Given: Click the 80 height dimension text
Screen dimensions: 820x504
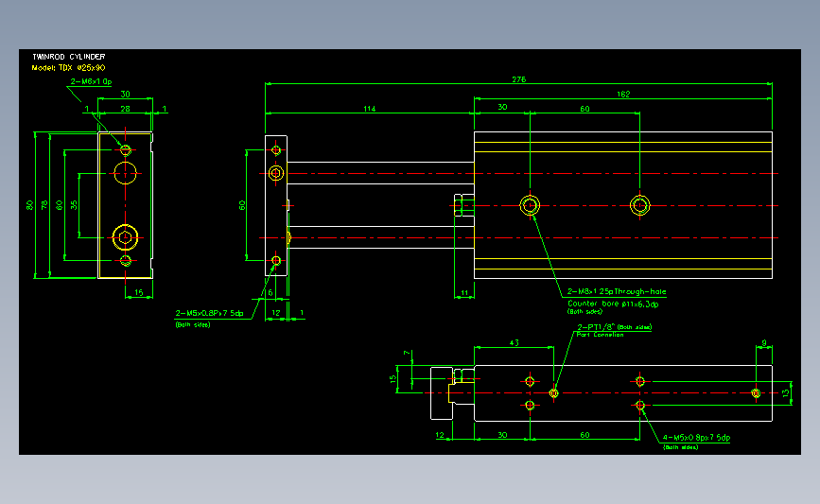Looking at the screenshot, I should [x=30, y=205].
